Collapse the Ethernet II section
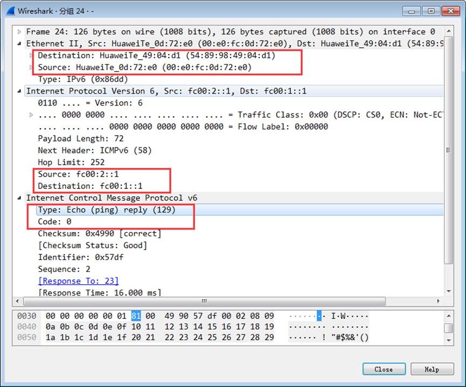 pos(19,44)
